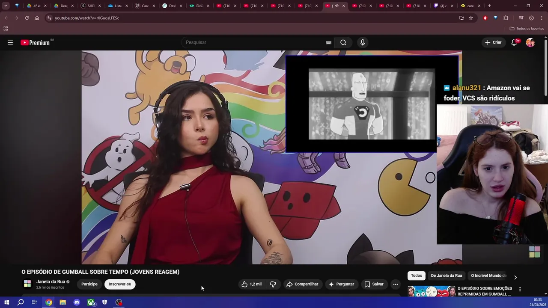Click the video title O EPISÓDIO DE GUMBALL

tap(100, 272)
